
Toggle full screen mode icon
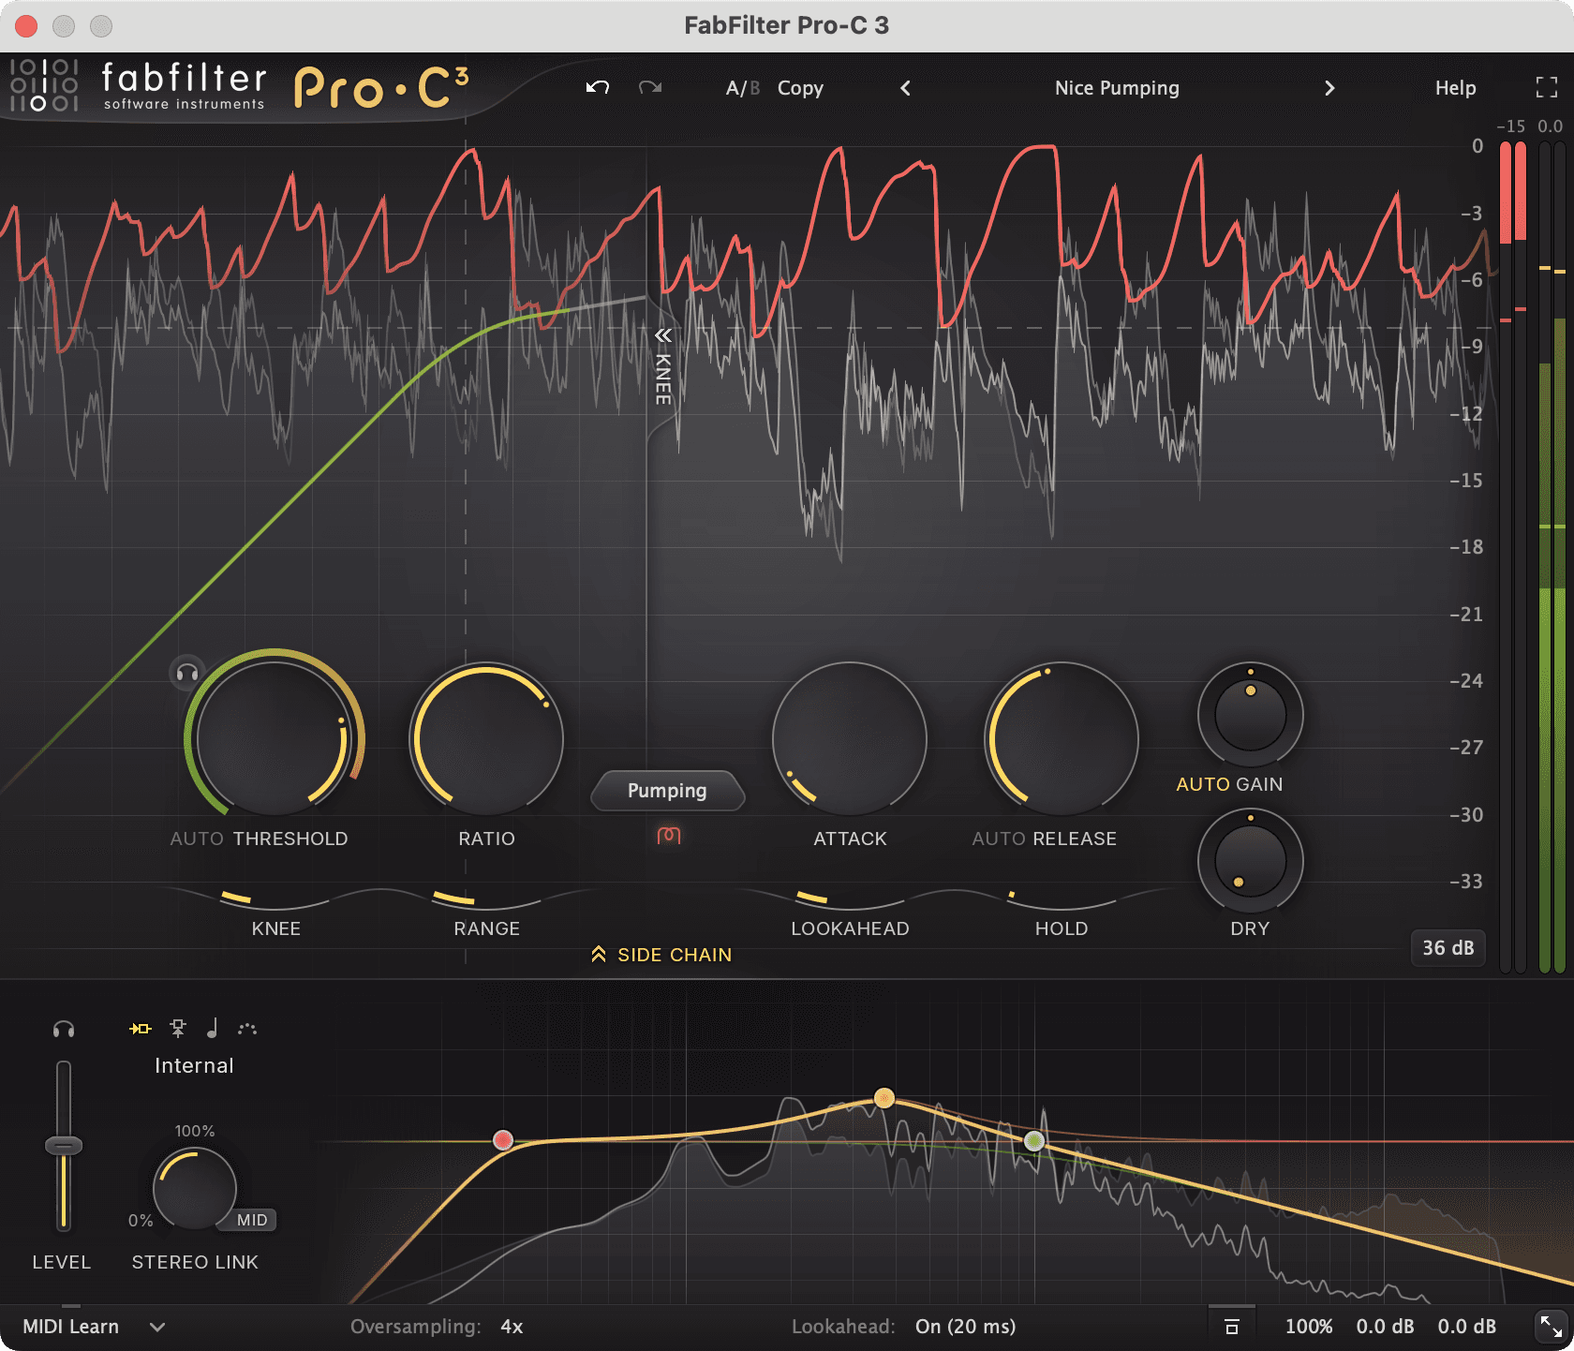pos(1547,87)
